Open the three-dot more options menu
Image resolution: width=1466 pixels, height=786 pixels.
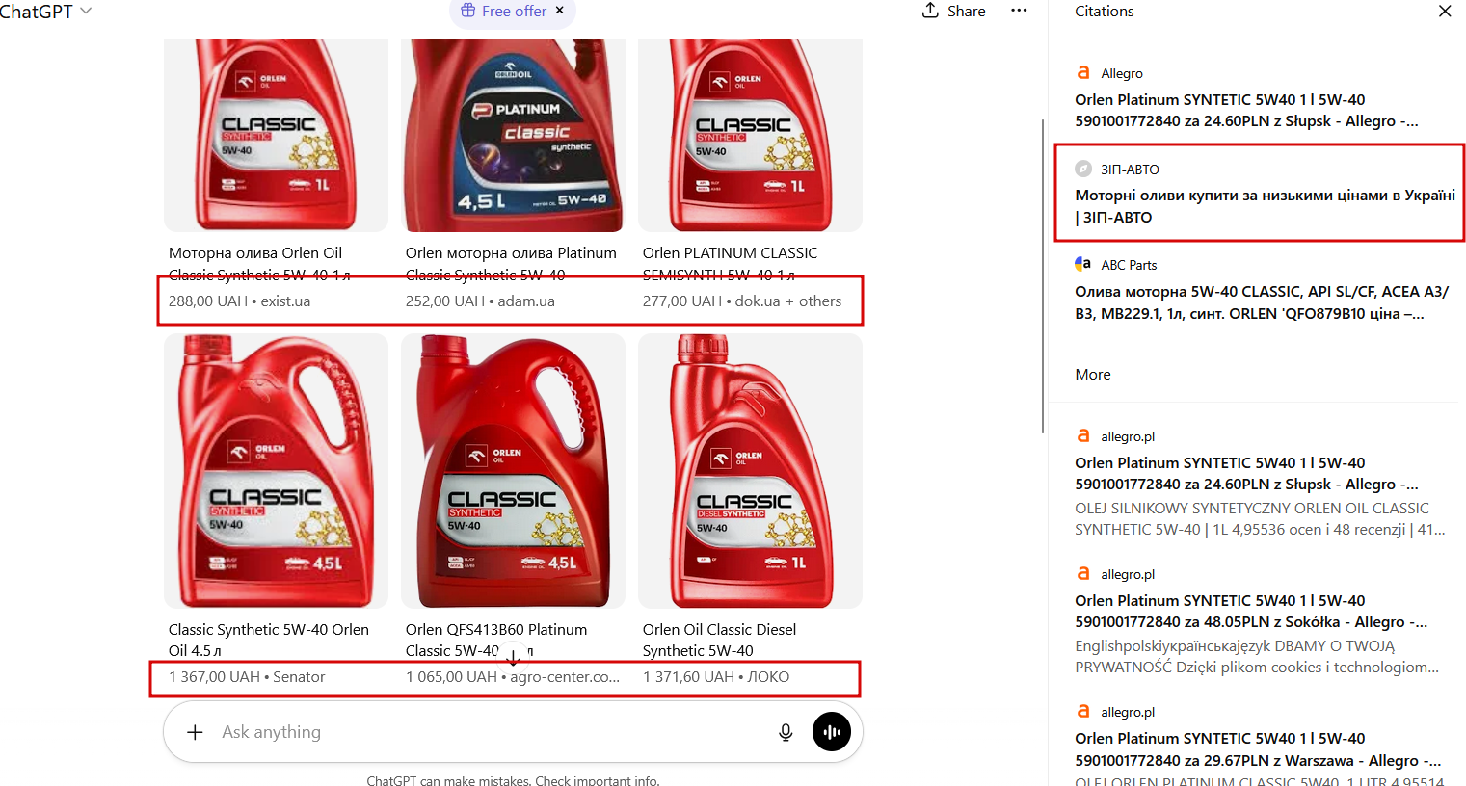(1019, 11)
